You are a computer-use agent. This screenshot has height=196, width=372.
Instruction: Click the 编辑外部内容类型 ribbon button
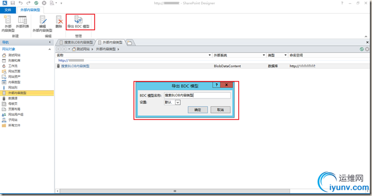click(x=42, y=24)
